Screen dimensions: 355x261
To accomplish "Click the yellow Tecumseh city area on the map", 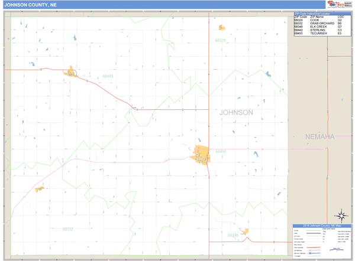I will (x=201, y=155).
